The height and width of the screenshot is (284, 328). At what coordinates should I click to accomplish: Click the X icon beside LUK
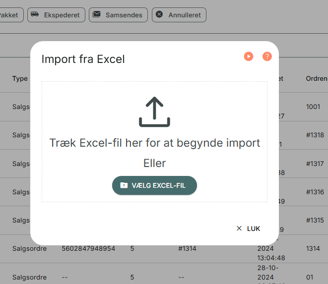(239, 228)
